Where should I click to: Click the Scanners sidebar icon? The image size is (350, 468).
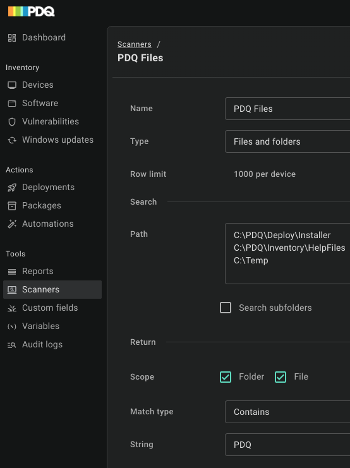12,289
